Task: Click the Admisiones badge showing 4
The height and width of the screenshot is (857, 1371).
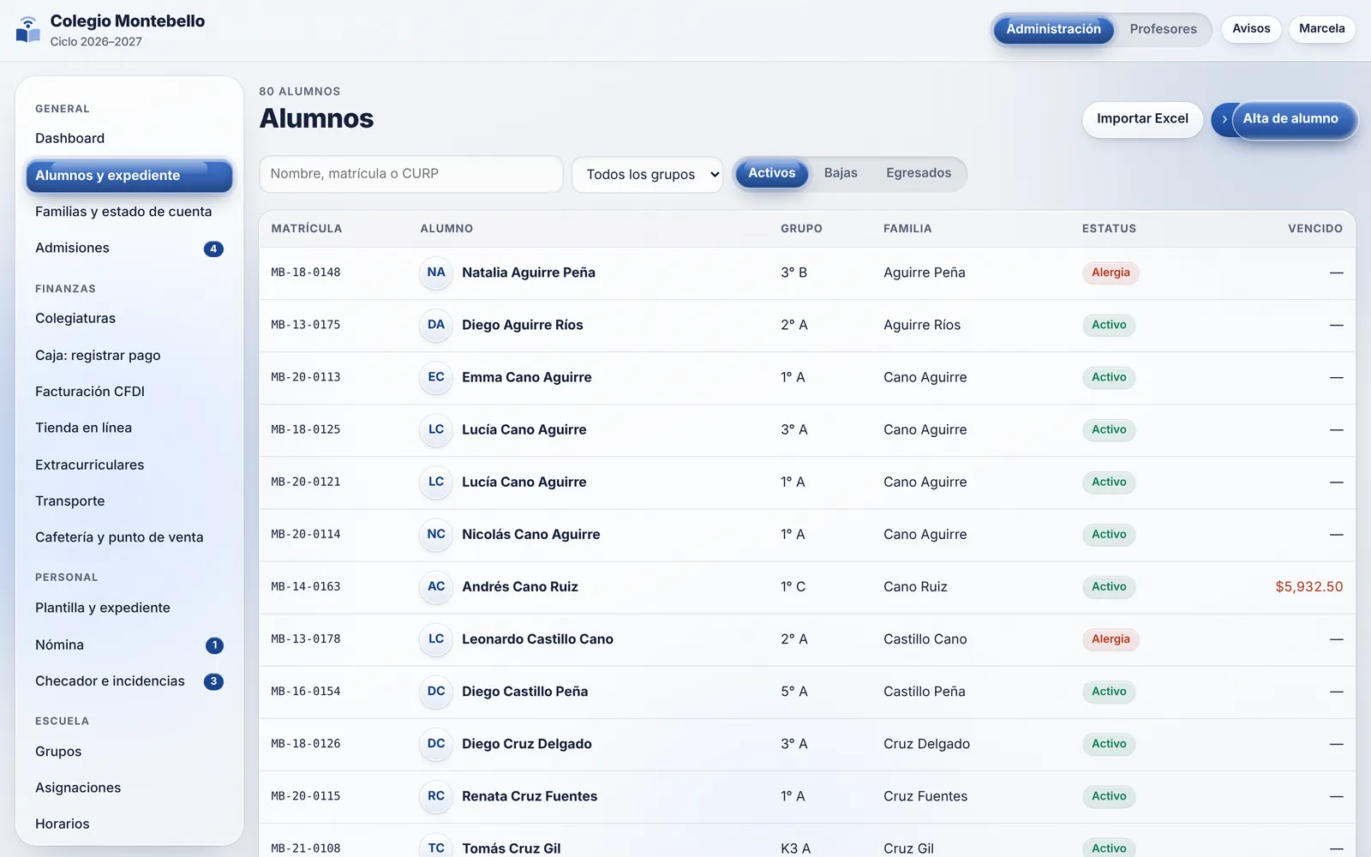Action: pyautogui.click(x=213, y=249)
